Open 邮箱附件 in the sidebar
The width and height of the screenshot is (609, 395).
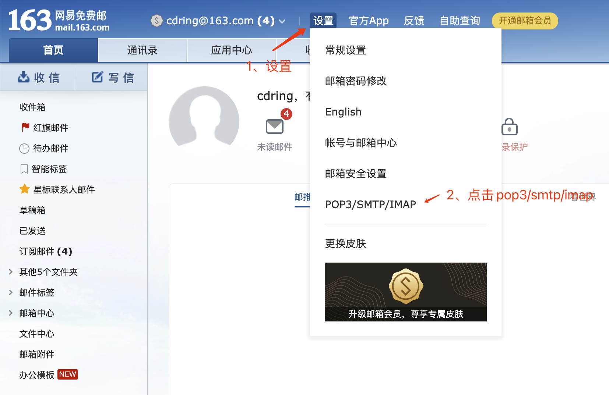37,354
